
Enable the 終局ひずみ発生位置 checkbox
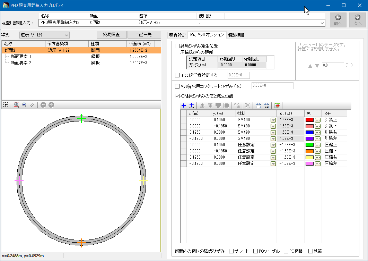point(177,46)
